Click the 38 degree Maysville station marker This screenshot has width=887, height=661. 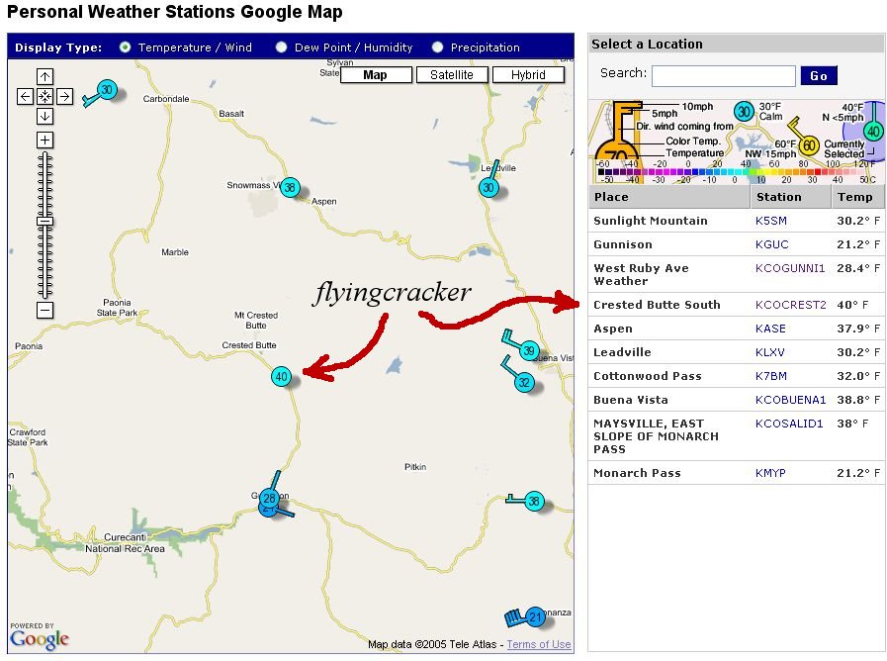click(x=533, y=501)
